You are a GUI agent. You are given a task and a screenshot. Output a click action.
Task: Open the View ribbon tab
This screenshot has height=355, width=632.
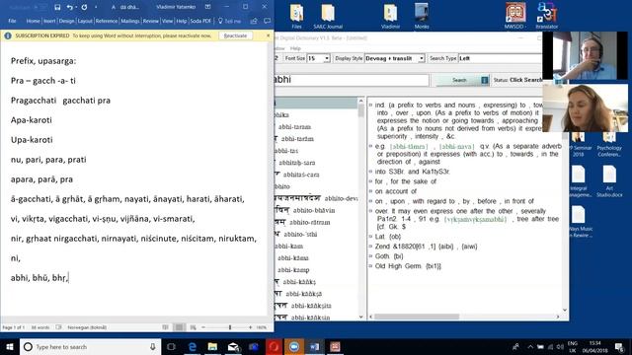167,21
